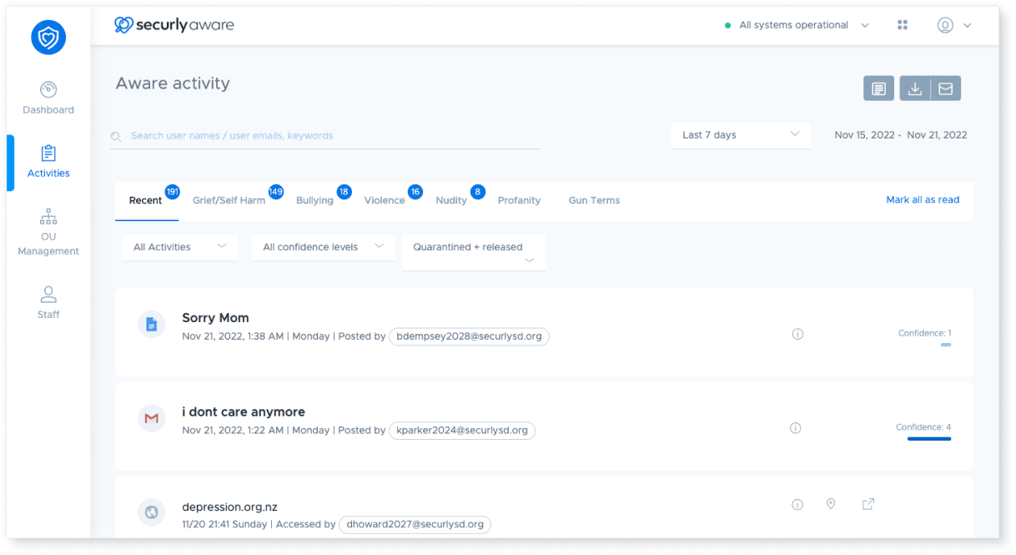Click the Aware activity heading
Screen dimensions: 1016x555
point(173,83)
